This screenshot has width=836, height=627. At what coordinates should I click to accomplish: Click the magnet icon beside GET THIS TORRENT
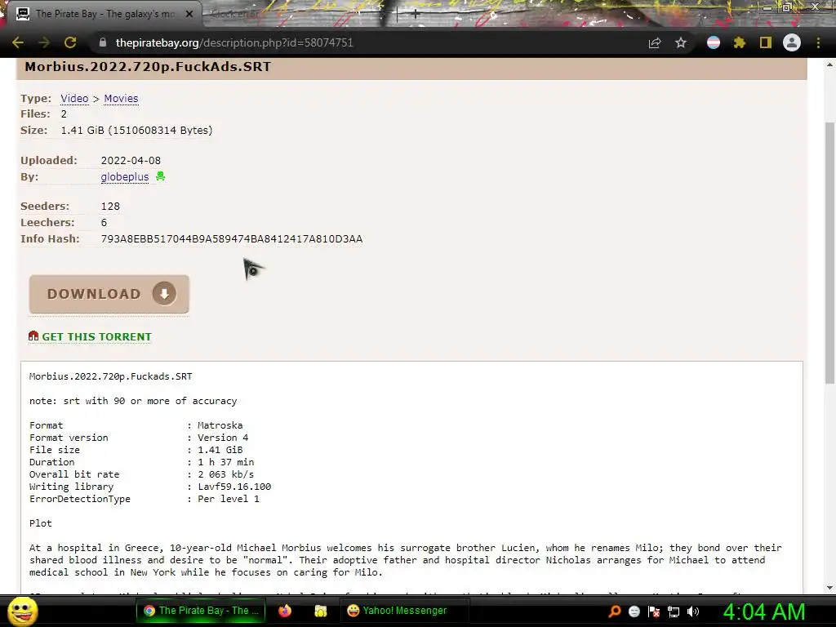click(33, 336)
